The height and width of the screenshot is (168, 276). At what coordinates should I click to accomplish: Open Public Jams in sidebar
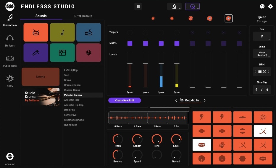pyautogui.click(x=10, y=61)
